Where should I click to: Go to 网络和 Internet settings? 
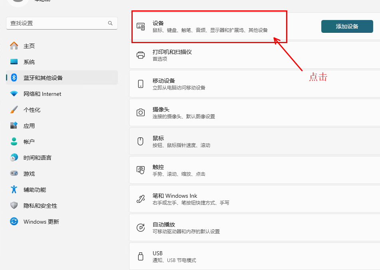(x=42, y=94)
